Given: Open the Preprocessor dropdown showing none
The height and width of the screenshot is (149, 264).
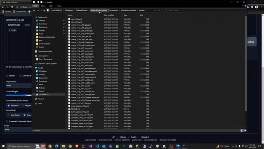Looking at the screenshot, I should click(x=19, y=86).
